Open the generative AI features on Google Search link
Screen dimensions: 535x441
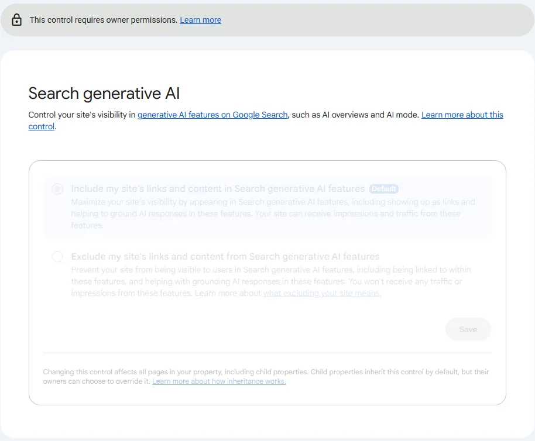point(212,115)
